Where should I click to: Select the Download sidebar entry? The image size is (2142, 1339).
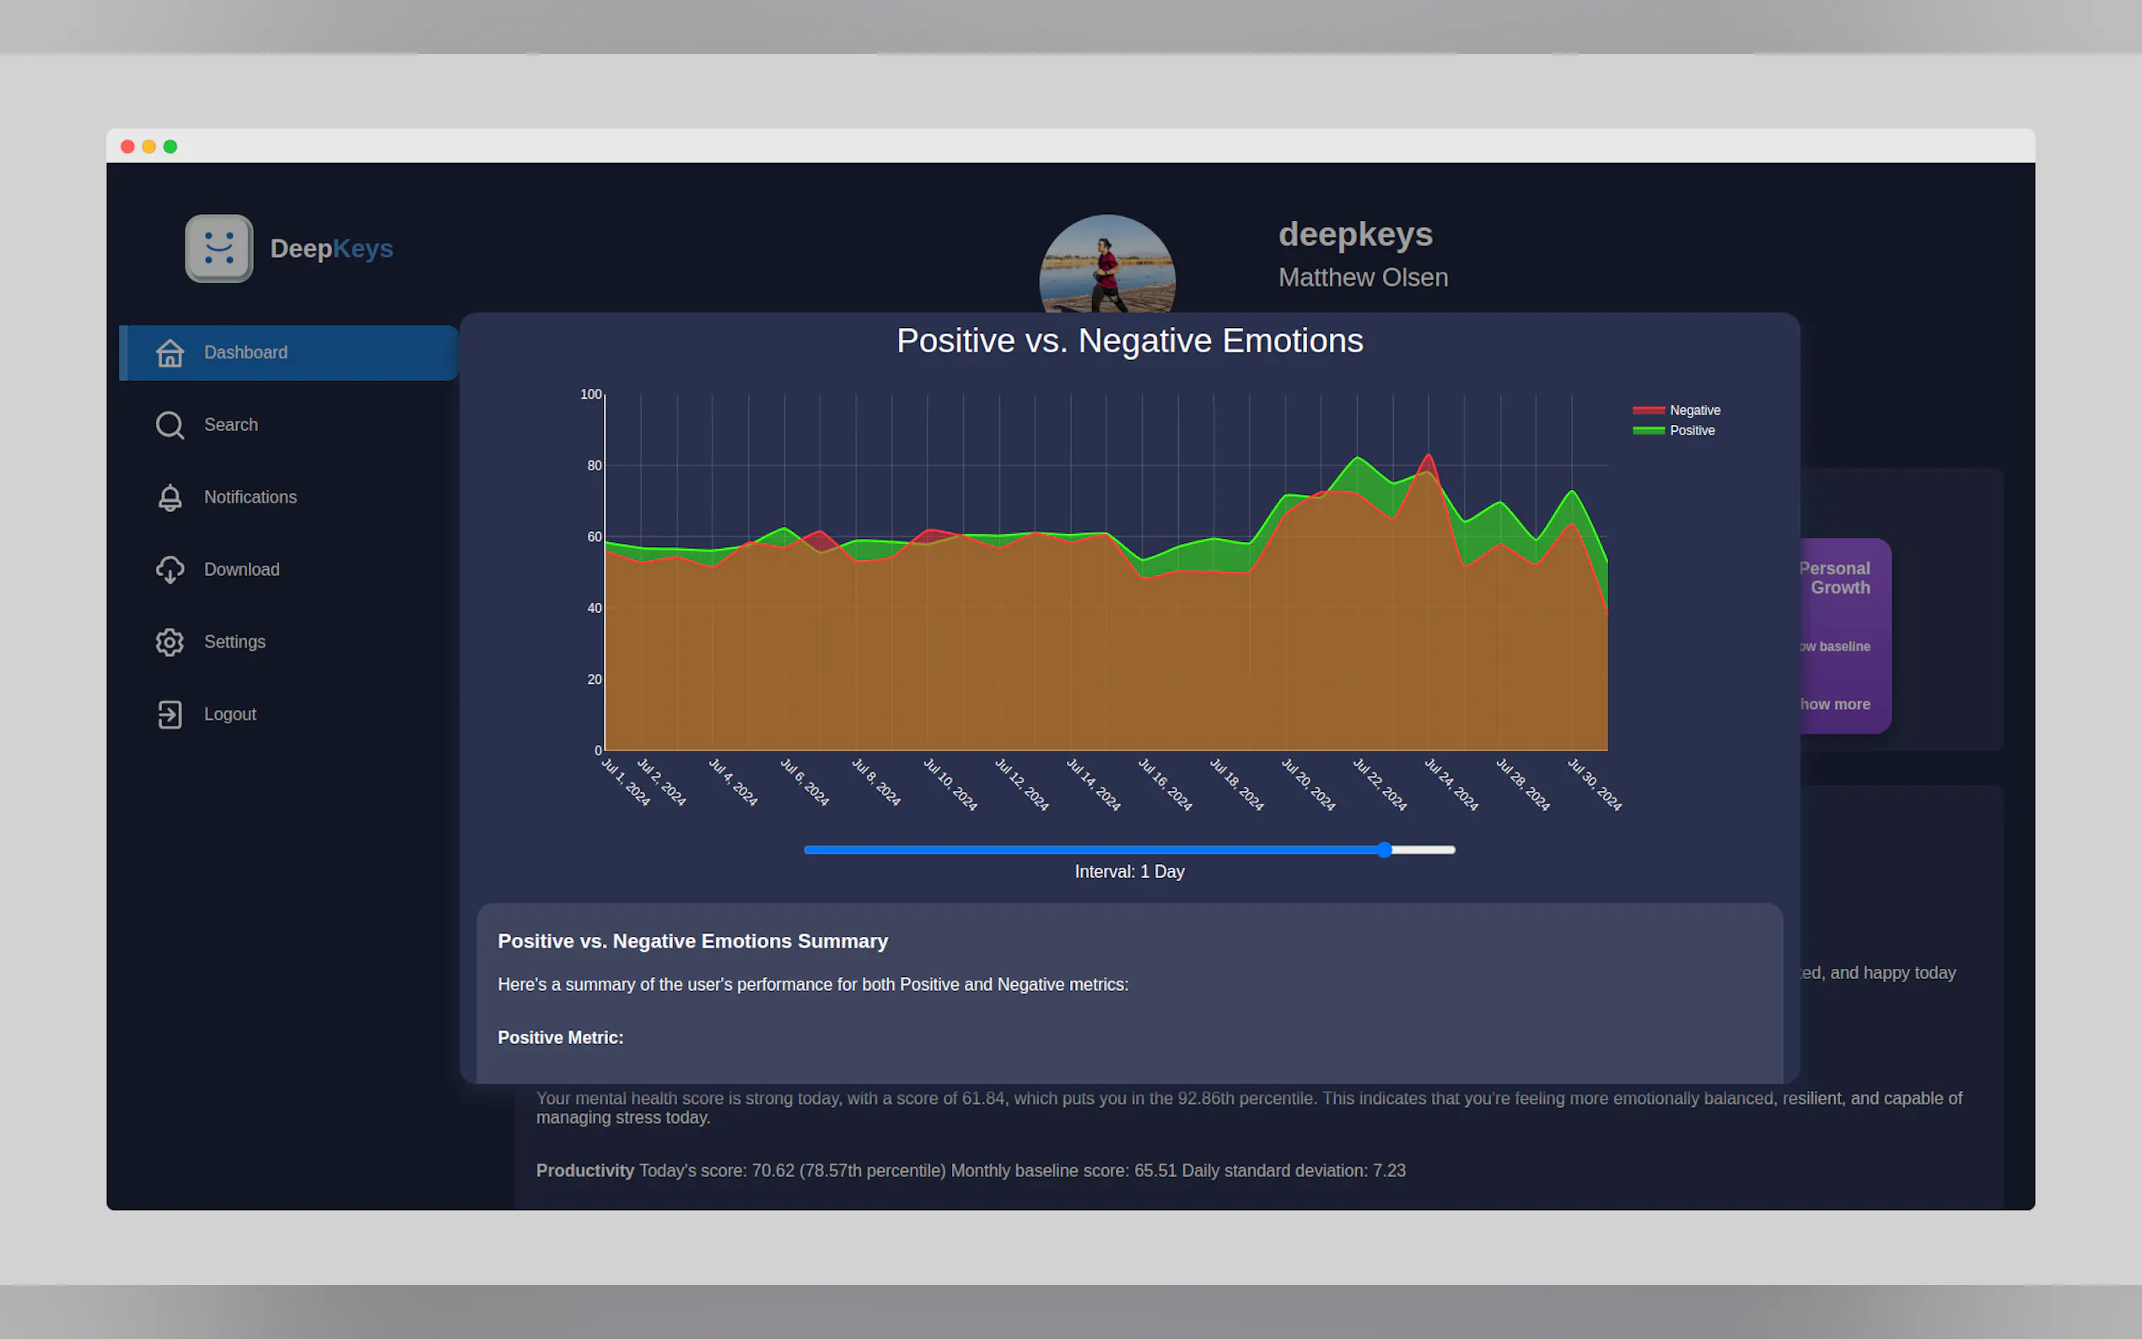click(x=242, y=569)
